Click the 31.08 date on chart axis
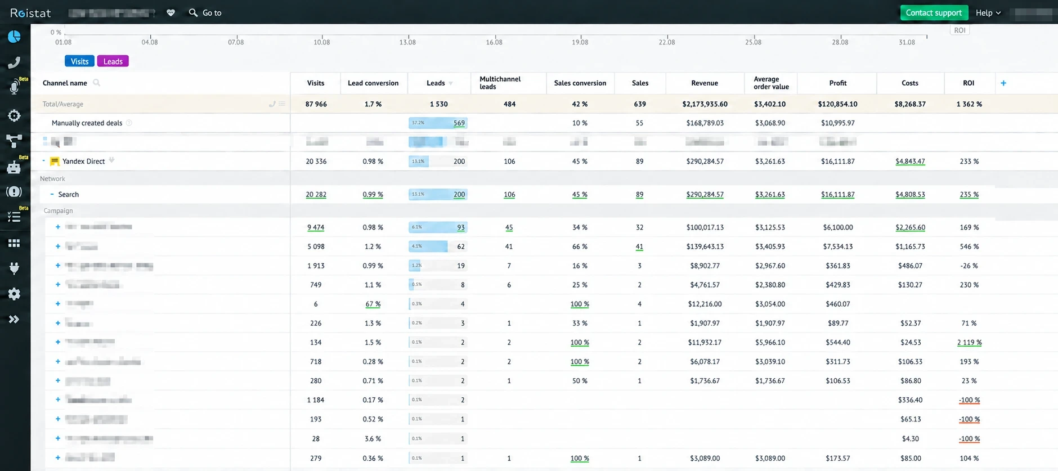1058x471 pixels. [x=907, y=42]
